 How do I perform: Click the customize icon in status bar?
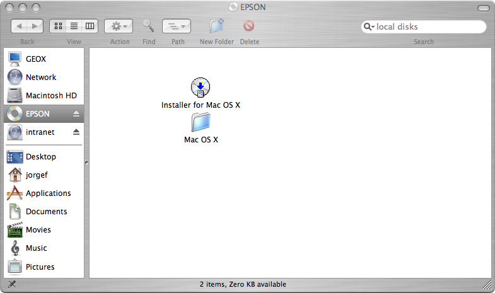[12, 284]
